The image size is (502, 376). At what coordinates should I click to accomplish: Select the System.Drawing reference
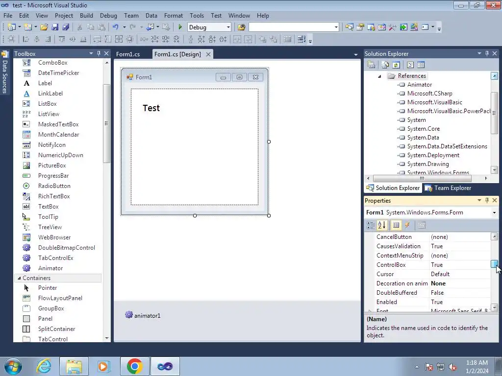tap(427, 164)
